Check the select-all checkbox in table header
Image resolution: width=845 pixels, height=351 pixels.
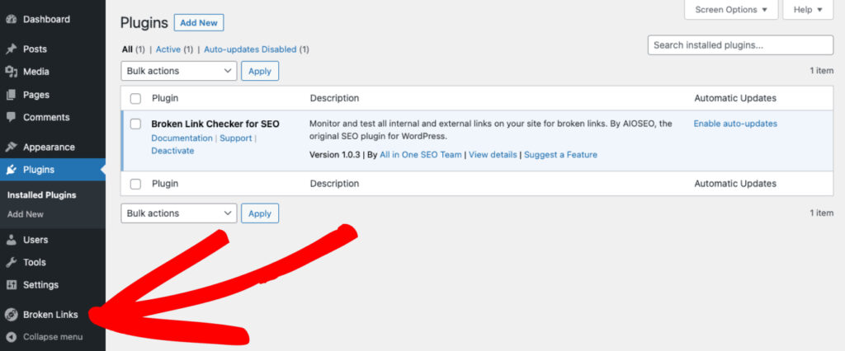click(136, 99)
